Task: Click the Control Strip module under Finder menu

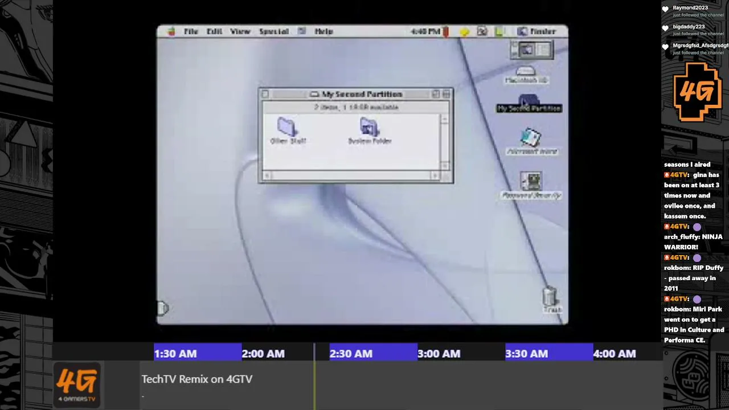Action: pyautogui.click(x=531, y=51)
